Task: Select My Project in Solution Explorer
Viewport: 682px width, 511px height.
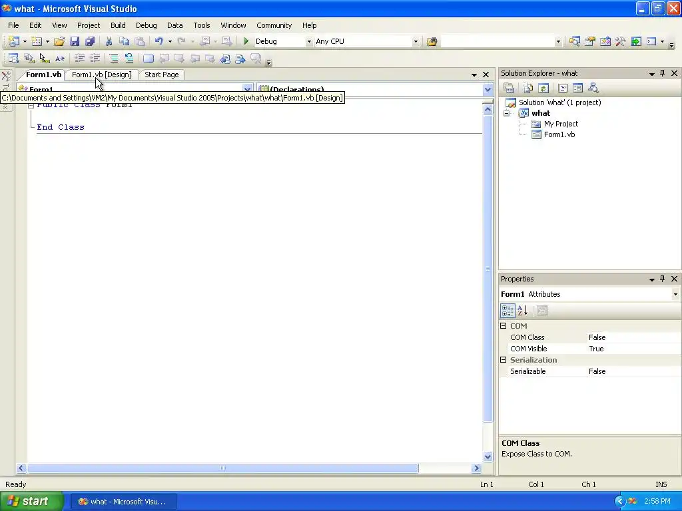Action: [x=561, y=124]
